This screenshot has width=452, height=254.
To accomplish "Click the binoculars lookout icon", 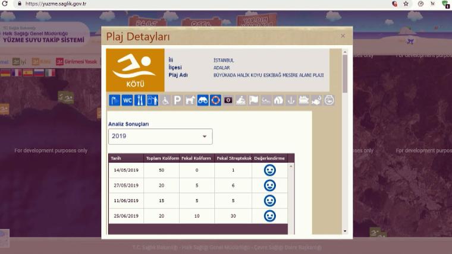I will (x=203, y=100).
